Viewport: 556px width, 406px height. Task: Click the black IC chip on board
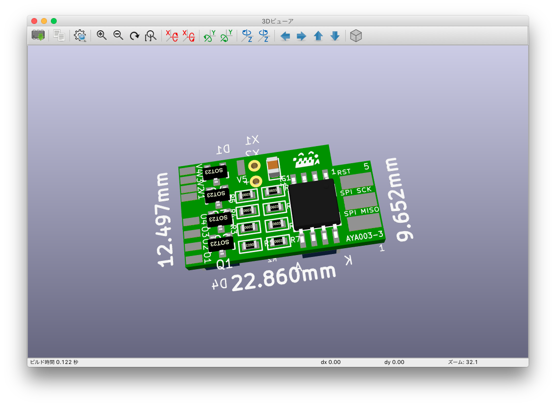coord(314,204)
